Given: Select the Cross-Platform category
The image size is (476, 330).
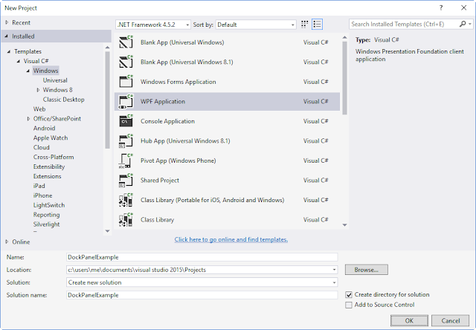Looking at the screenshot, I should coord(54,157).
